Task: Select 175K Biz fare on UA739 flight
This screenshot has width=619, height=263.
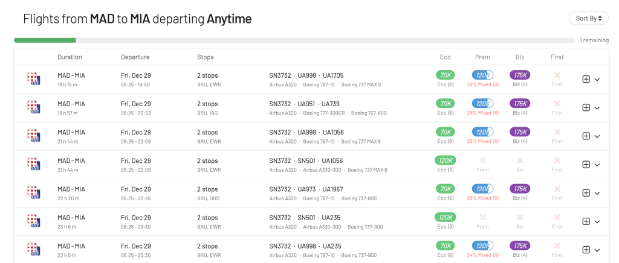Action: 520,103
